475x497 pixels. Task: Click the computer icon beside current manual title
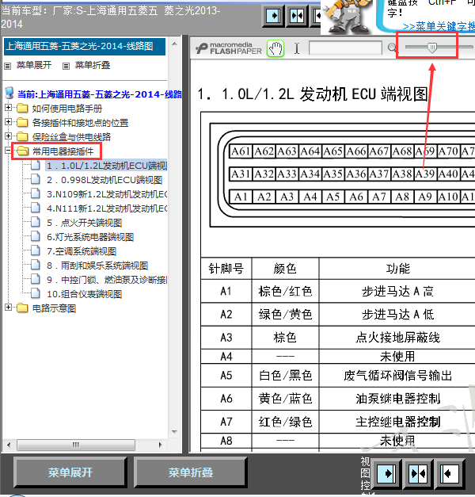[x=9, y=94]
